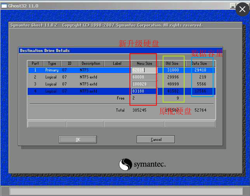This screenshot has height=196, width=250.
Task: Edit New Size field showing 100029
Action: [x=144, y=84]
